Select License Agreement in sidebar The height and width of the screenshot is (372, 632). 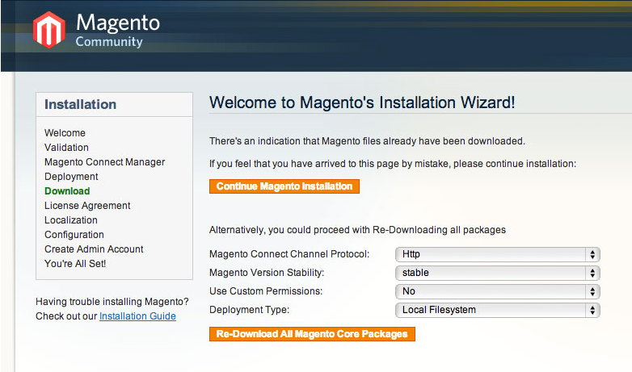click(87, 206)
